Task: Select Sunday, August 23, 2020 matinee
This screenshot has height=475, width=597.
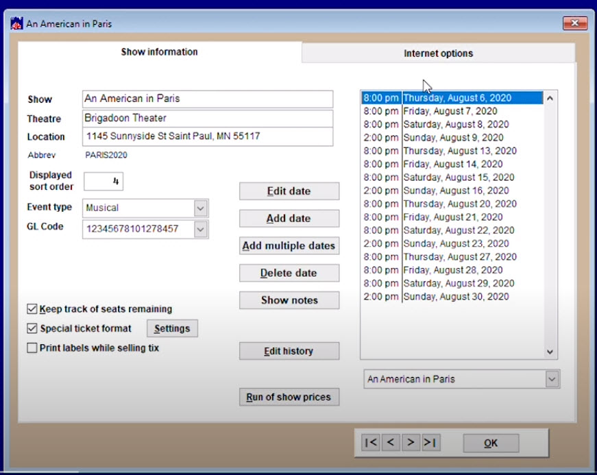Action: tap(452, 243)
